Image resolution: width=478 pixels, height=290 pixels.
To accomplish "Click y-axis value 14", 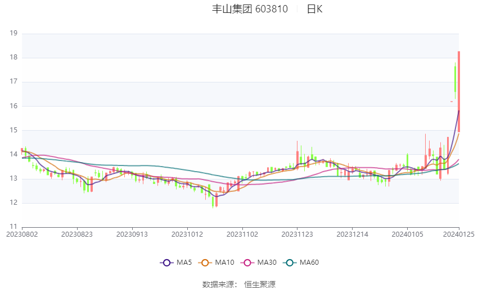I will click(13, 154).
